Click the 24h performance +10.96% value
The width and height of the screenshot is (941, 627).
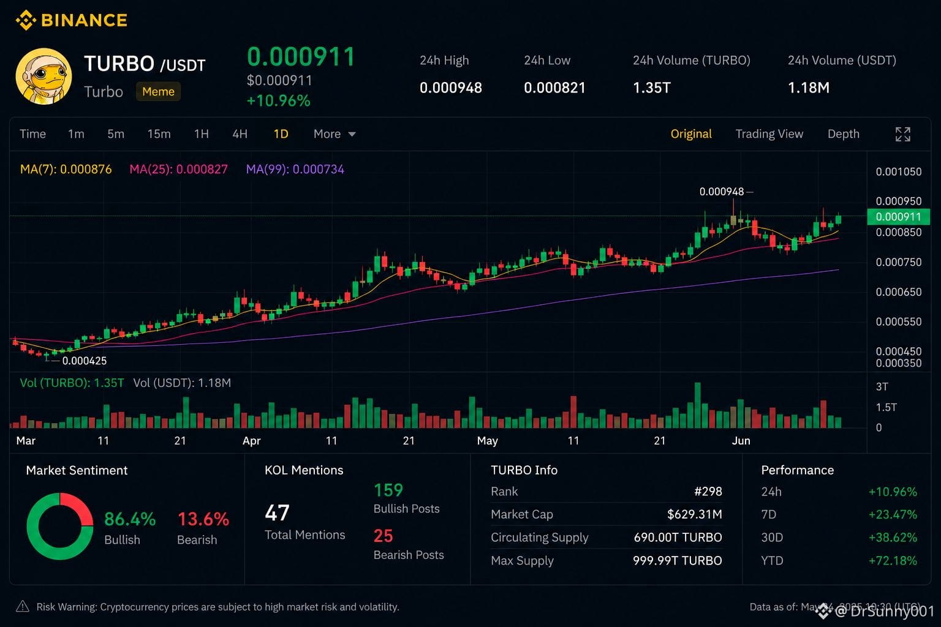click(893, 492)
